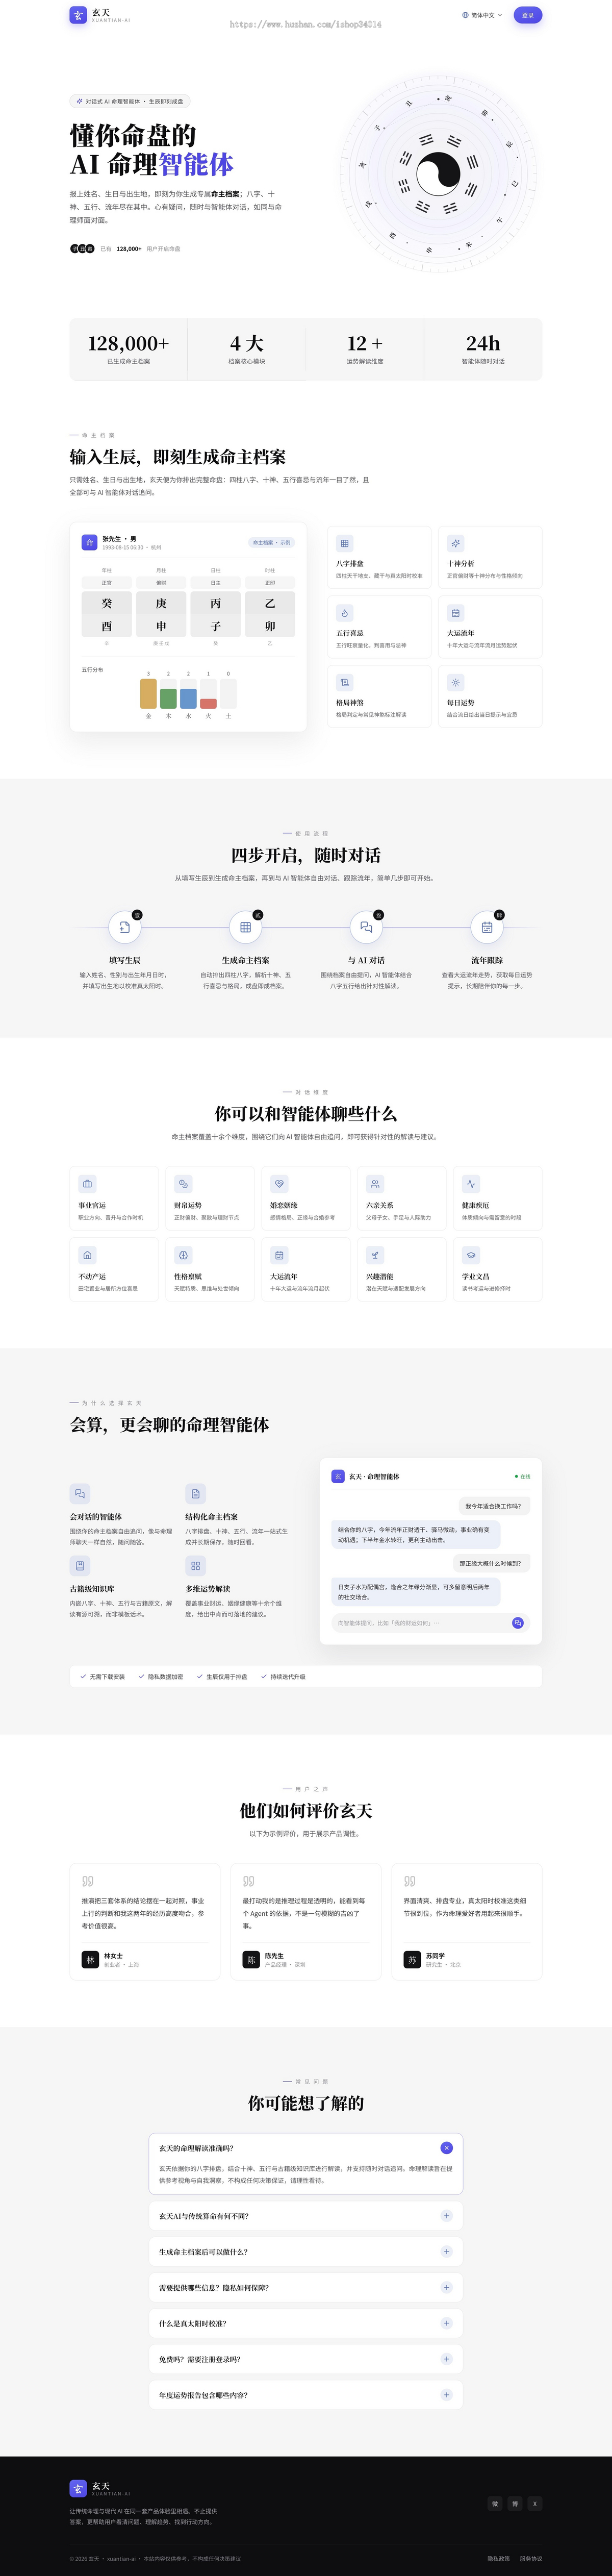Viewport: 612px width, 2576px height.
Task: Click the 苏同学 avatar in testimonials
Action: click(x=411, y=1960)
